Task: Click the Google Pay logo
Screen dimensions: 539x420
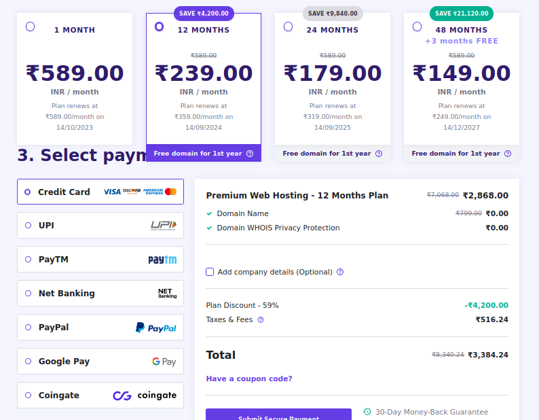Action: point(164,362)
